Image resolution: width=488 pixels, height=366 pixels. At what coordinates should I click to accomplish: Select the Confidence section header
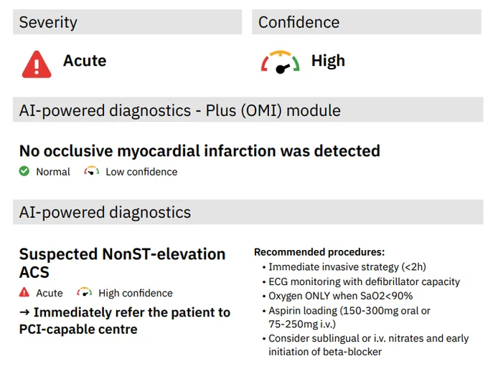coord(366,22)
